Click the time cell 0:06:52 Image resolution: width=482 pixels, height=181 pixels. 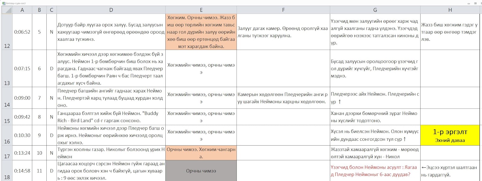22,32
